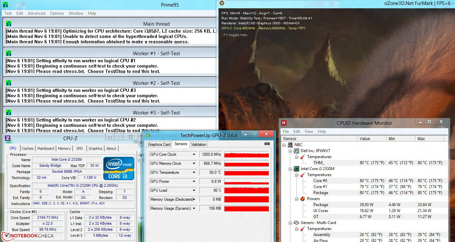Switch to the Mainboard tab in CPU-Z

[x=46, y=148]
